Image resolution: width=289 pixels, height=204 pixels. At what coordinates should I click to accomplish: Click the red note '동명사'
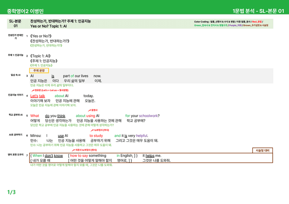(94, 110)
